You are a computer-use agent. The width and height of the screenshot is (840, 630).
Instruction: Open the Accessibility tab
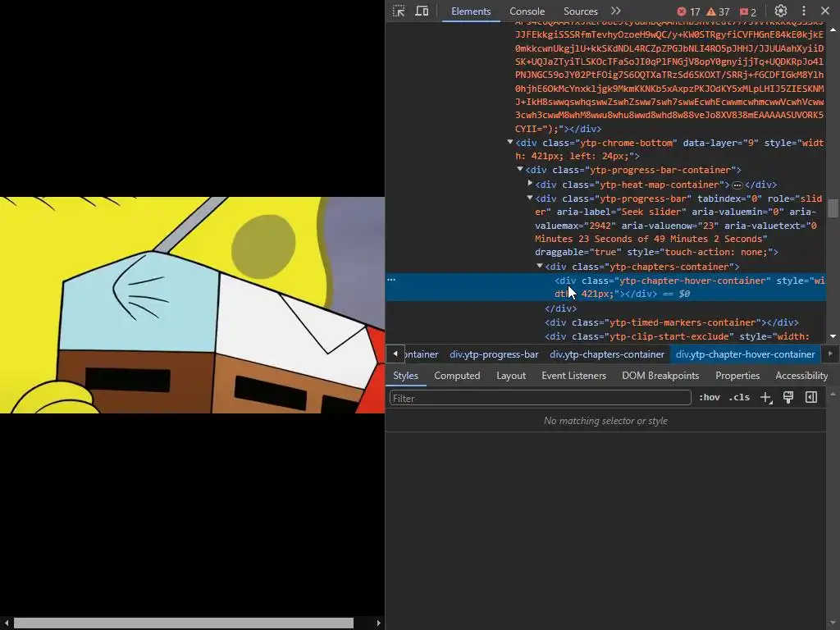click(801, 376)
